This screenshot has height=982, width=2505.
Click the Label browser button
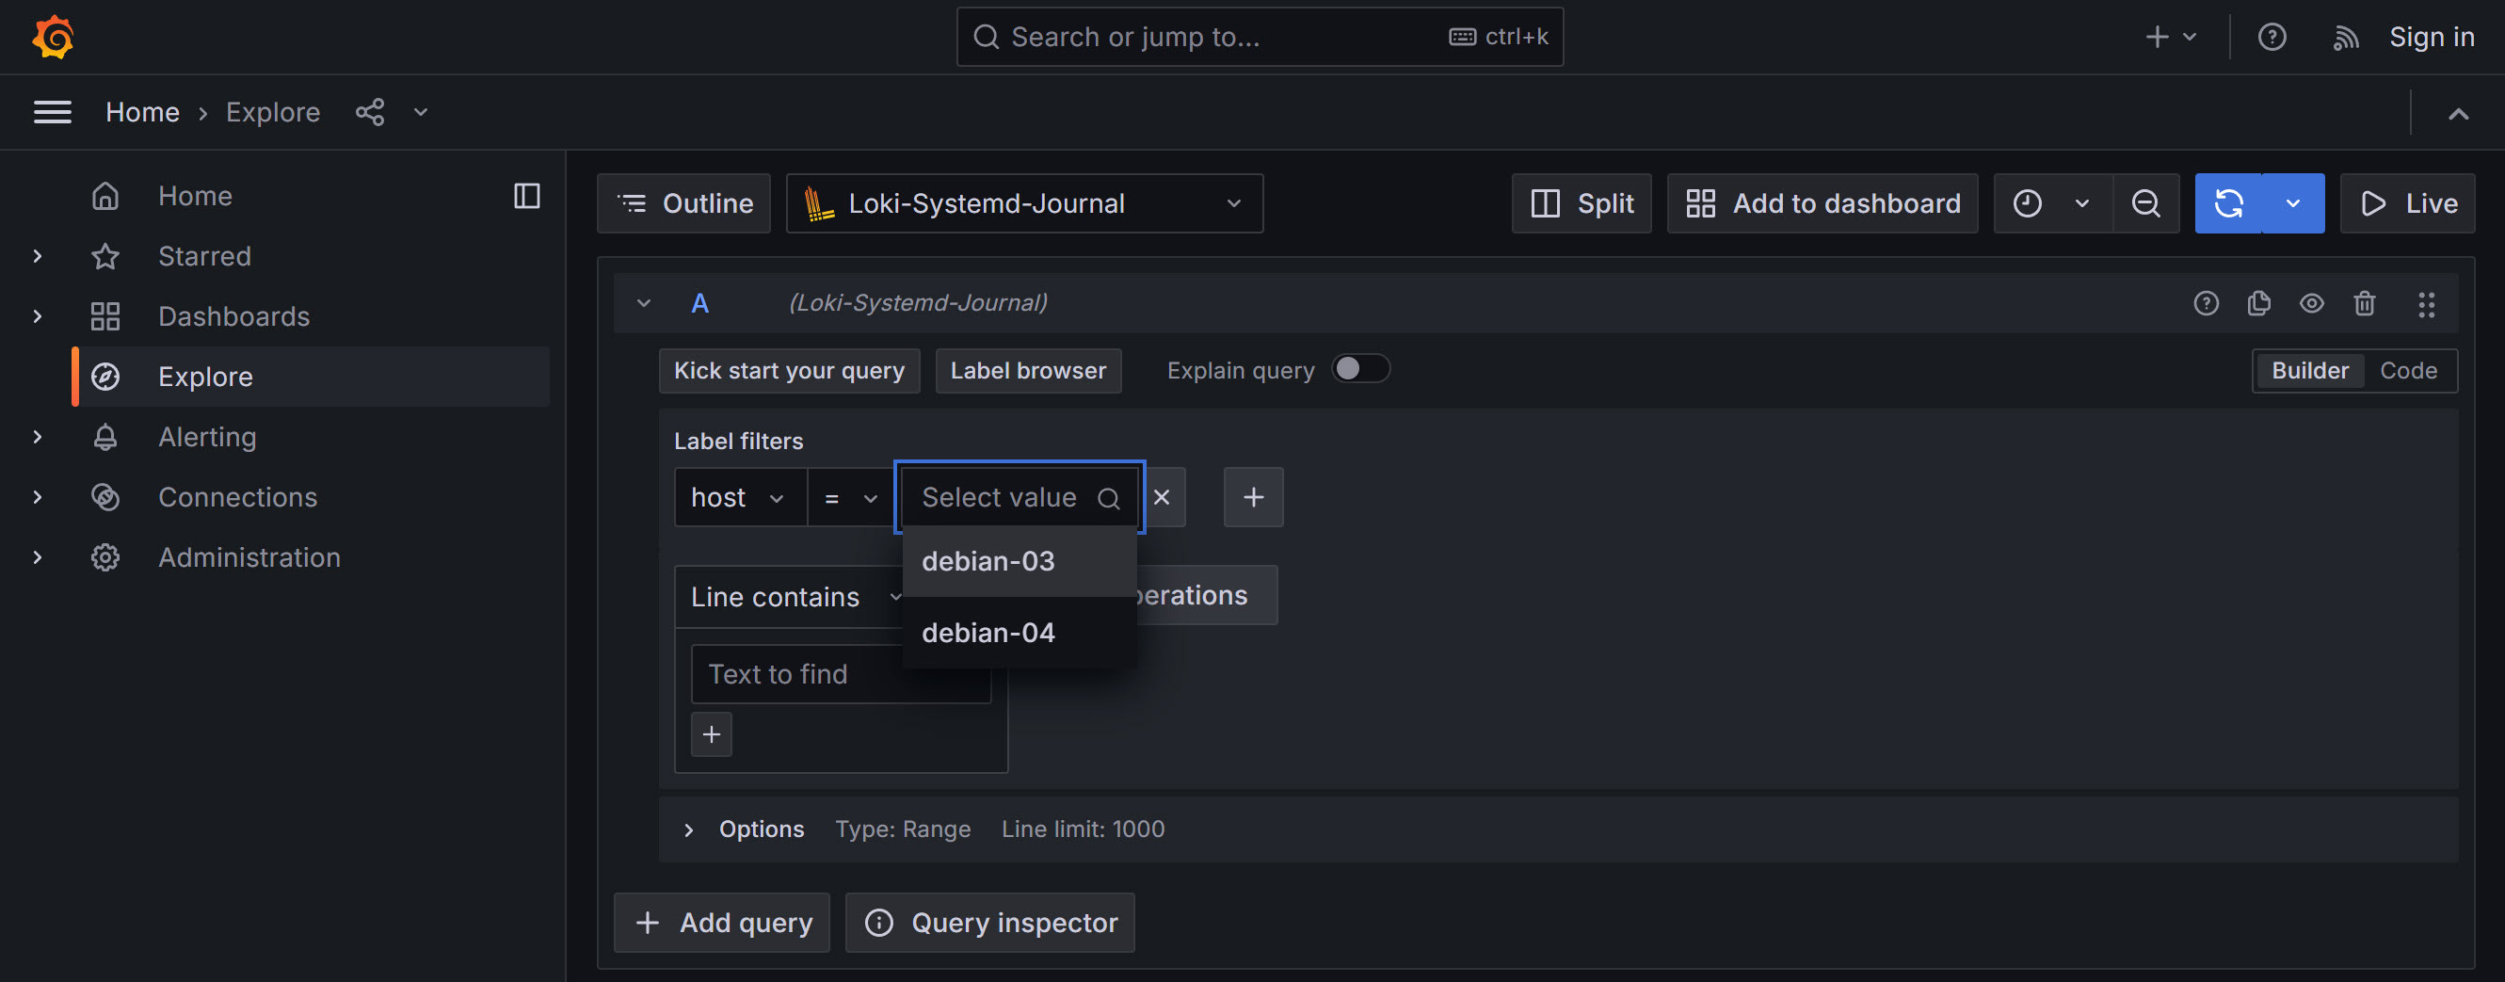(x=1027, y=370)
